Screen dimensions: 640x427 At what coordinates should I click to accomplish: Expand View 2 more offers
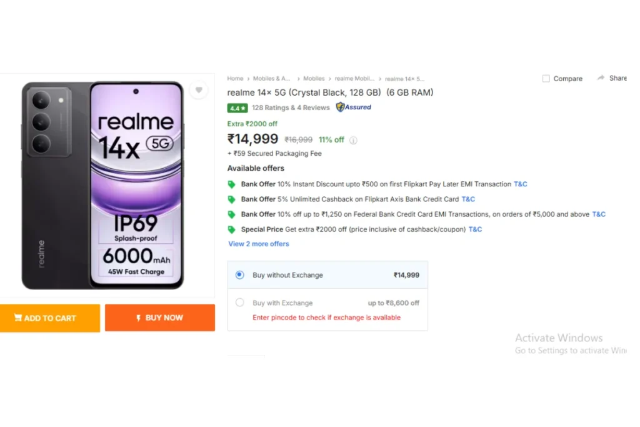click(258, 244)
